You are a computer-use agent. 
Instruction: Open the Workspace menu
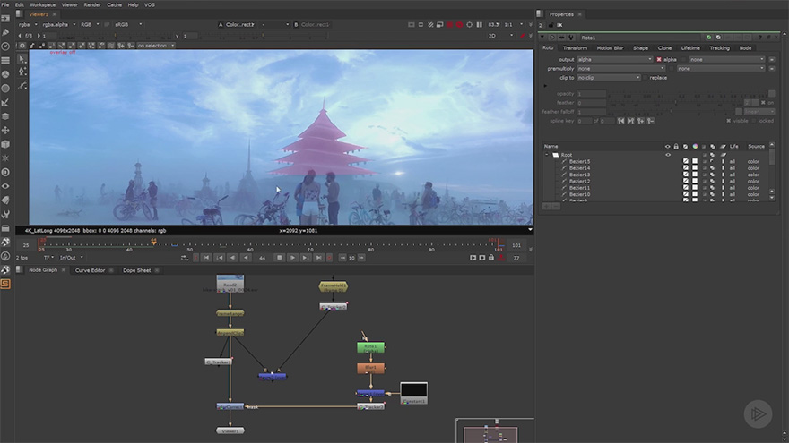point(43,4)
